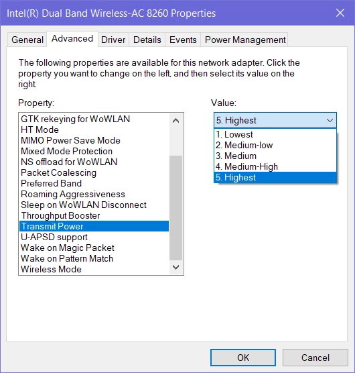This screenshot has height=373, width=355.
Task: Go to the Details tab
Action: tap(147, 40)
